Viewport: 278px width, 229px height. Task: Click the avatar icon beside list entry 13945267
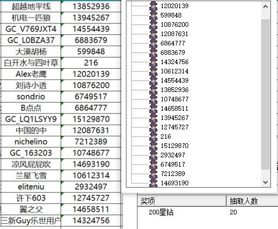[153, 118]
